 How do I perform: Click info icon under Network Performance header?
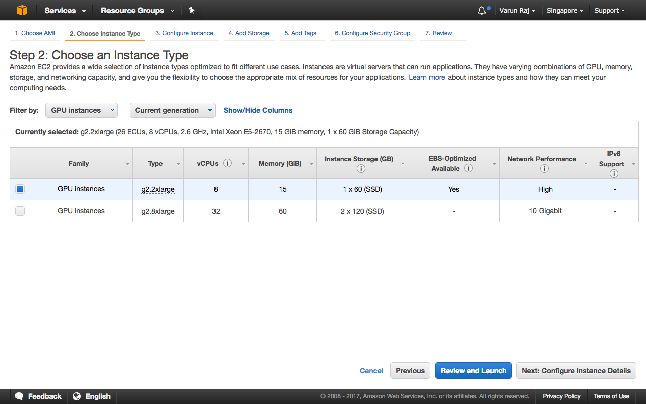(544, 169)
